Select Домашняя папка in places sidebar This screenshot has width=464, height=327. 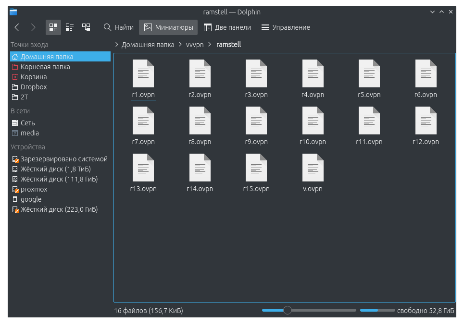(61, 56)
